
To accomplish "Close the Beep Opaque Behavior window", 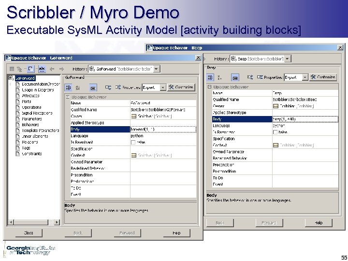I will (x=340, y=47).
